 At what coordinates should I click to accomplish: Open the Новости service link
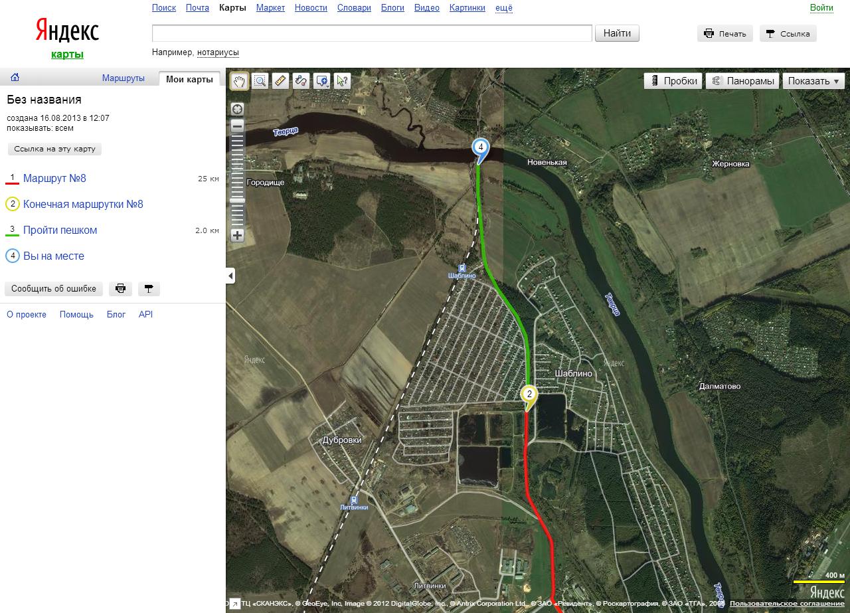311,8
